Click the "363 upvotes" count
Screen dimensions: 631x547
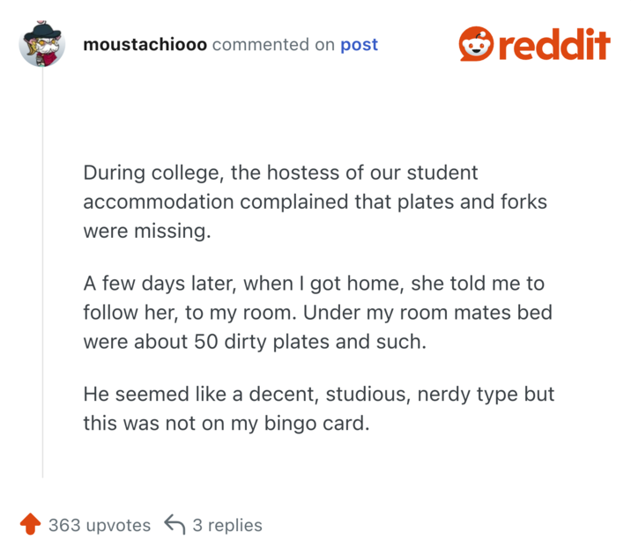point(100,525)
